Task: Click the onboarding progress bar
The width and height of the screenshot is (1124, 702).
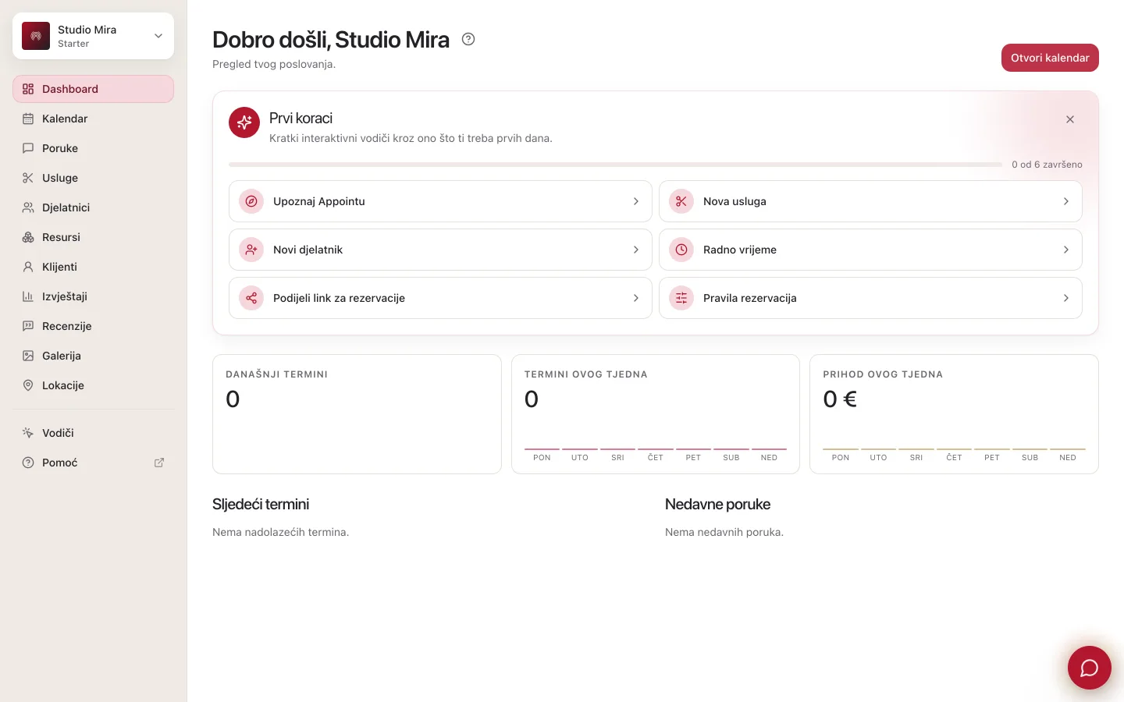Action: coord(615,165)
